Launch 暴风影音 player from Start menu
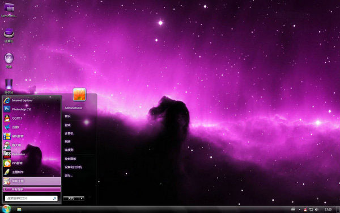The image size is (340, 213). coord(32,136)
